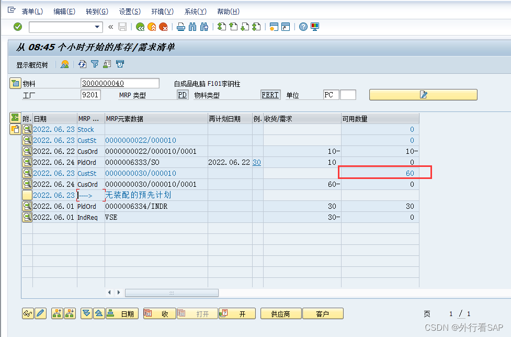
Task: Click the 日期 sort-by-date toolbar button
Action: (x=122, y=313)
